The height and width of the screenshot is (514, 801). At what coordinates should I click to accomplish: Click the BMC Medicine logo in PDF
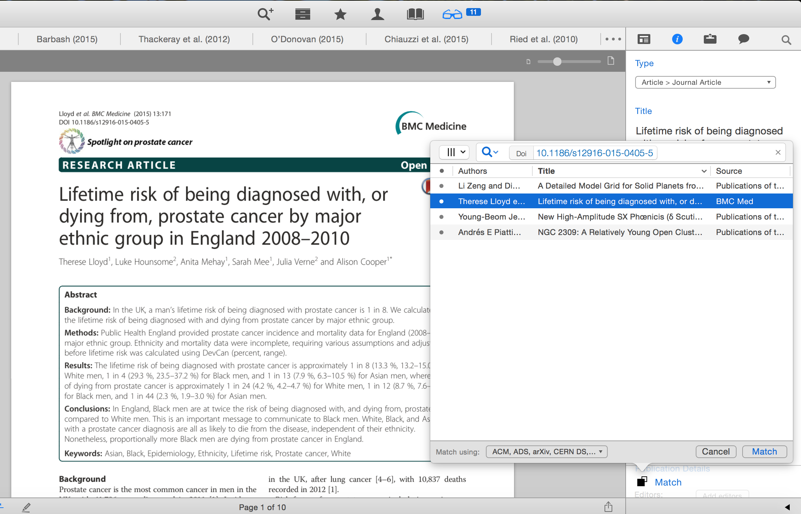(431, 123)
